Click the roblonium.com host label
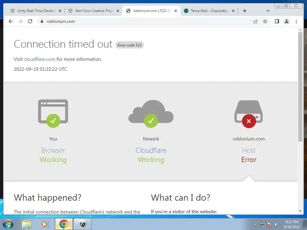The width and height of the screenshot is (307, 230). tap(249, 139)
